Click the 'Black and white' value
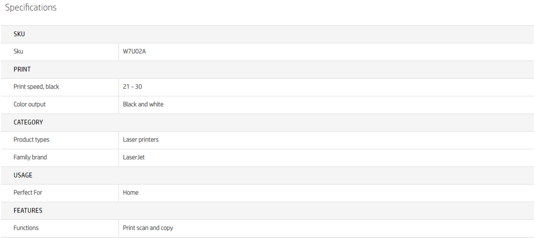The width and height of the screenshot is (535, 238). click(143, 104)
